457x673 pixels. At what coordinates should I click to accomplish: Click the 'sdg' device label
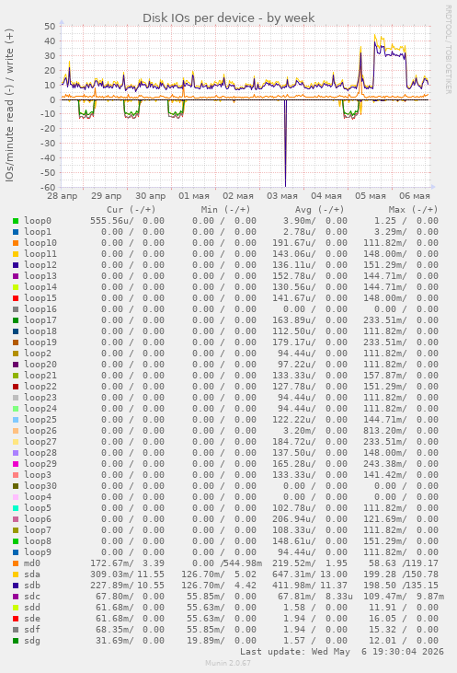point(32,641)
